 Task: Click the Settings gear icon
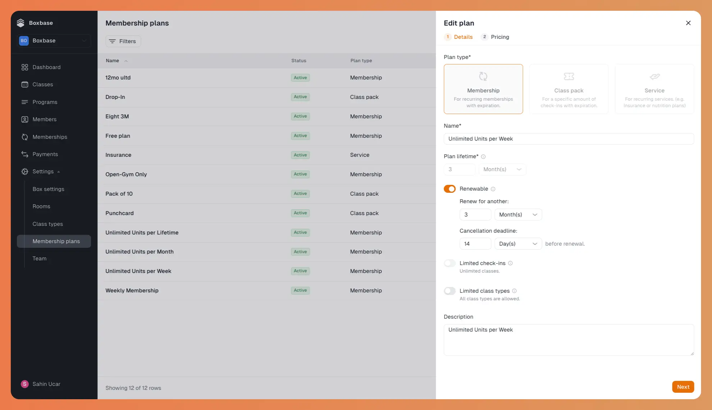point(24,172)
